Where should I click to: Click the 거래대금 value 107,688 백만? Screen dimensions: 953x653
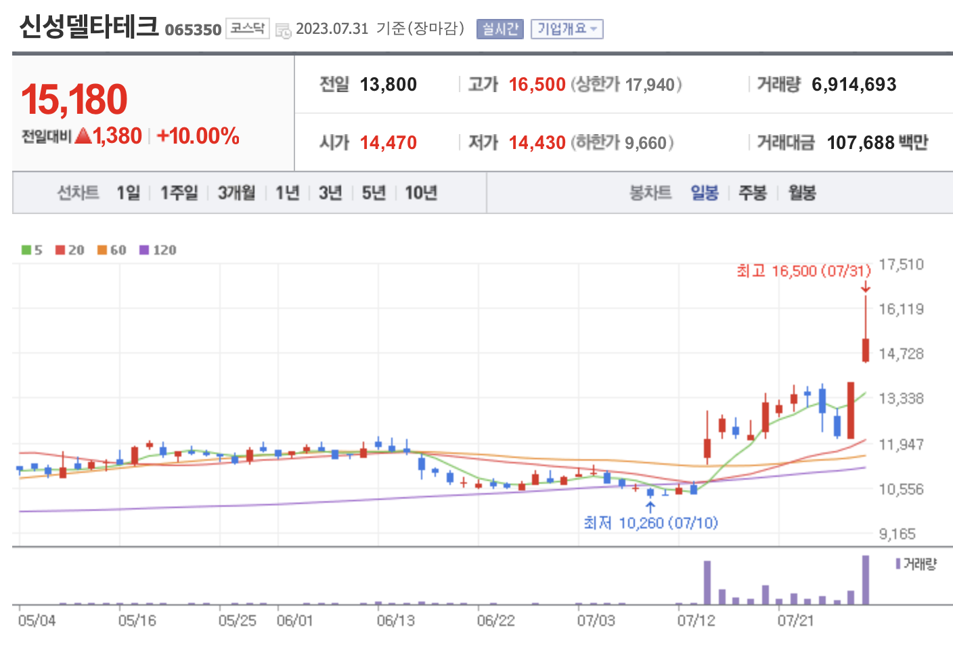878,143
